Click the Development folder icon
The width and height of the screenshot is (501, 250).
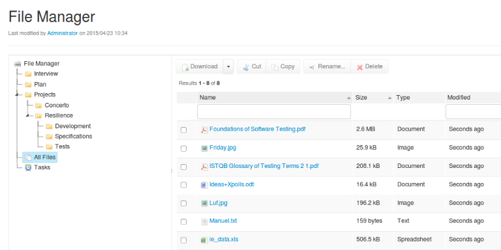(49, 126)
